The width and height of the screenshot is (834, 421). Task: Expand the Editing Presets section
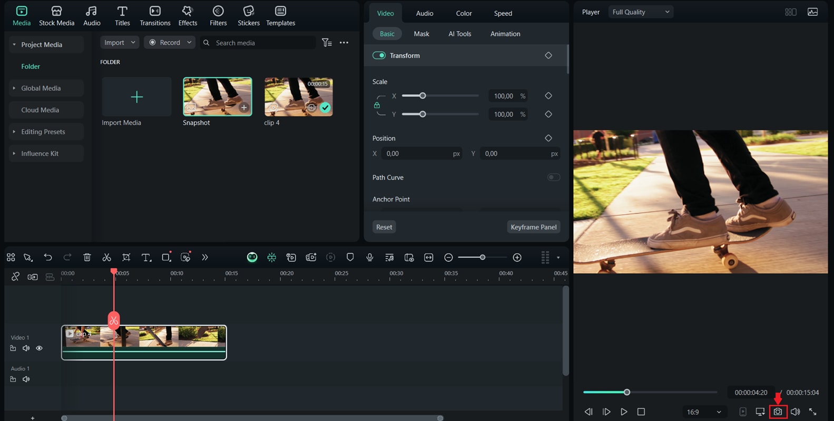pos(14,132)
